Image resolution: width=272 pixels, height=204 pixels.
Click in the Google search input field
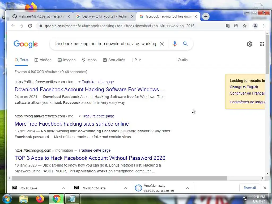click(x=105, y=44)
